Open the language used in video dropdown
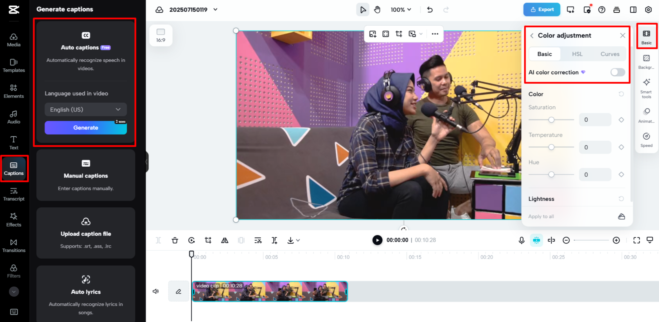 (x=85, y=109)
